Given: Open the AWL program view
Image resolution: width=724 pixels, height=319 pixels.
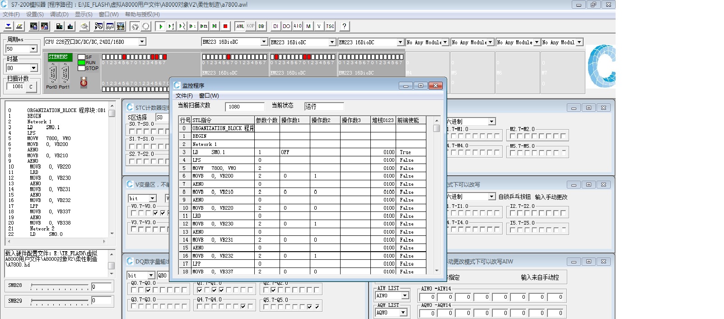Looking at the screenshot, I should pyautogui.click(x=240, y=26).
